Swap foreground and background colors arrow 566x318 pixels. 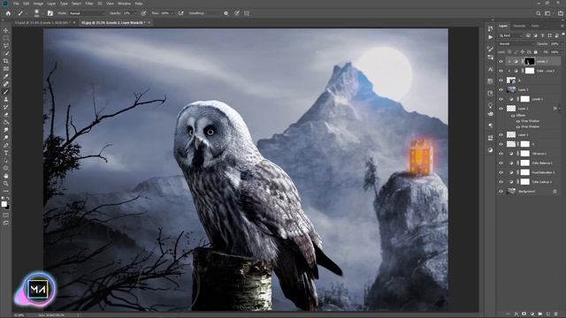(8, 199)
